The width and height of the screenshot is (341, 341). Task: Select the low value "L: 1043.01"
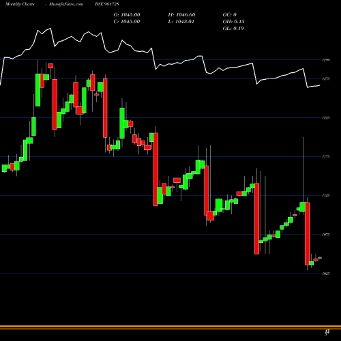(x=181, y=22)
